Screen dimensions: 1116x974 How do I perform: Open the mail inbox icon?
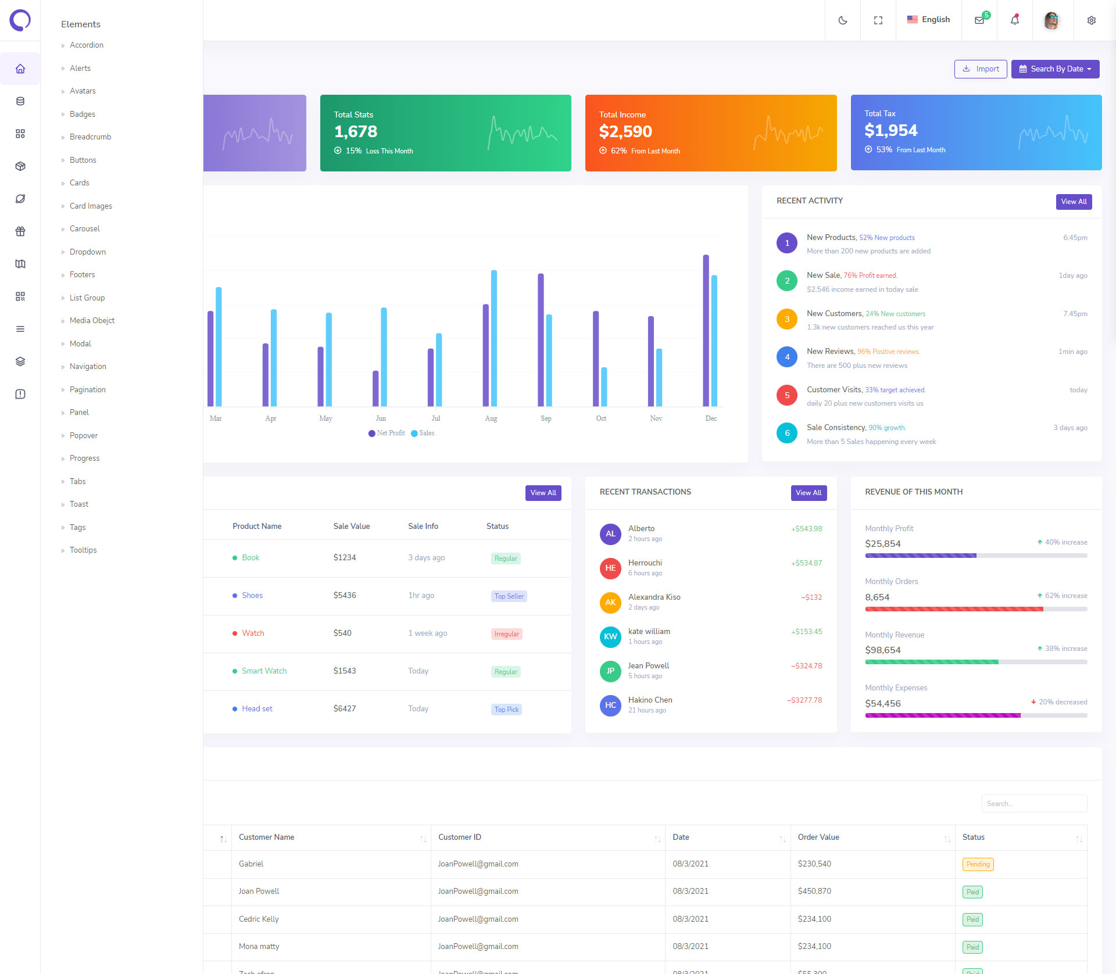(x=979, y=20)
